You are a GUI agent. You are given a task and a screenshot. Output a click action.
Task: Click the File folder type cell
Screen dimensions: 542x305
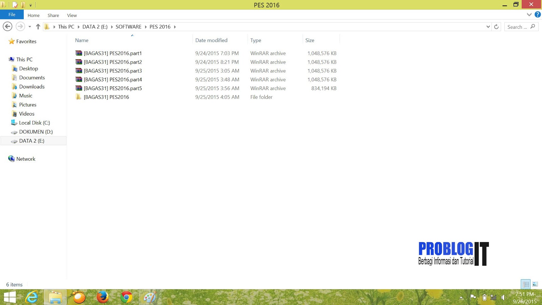[261, 97]
